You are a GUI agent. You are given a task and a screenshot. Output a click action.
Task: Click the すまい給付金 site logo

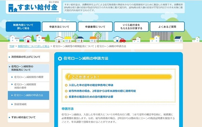pyautogui.click(x=33, y=7)
